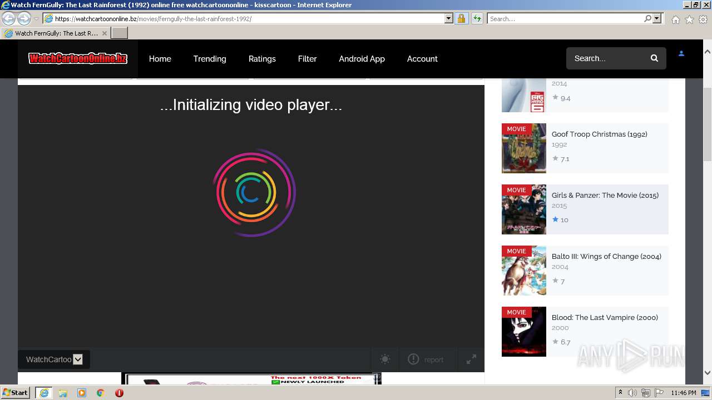Open the media player taskbar icon
The image size is (712, 400).
click(82, 393)
